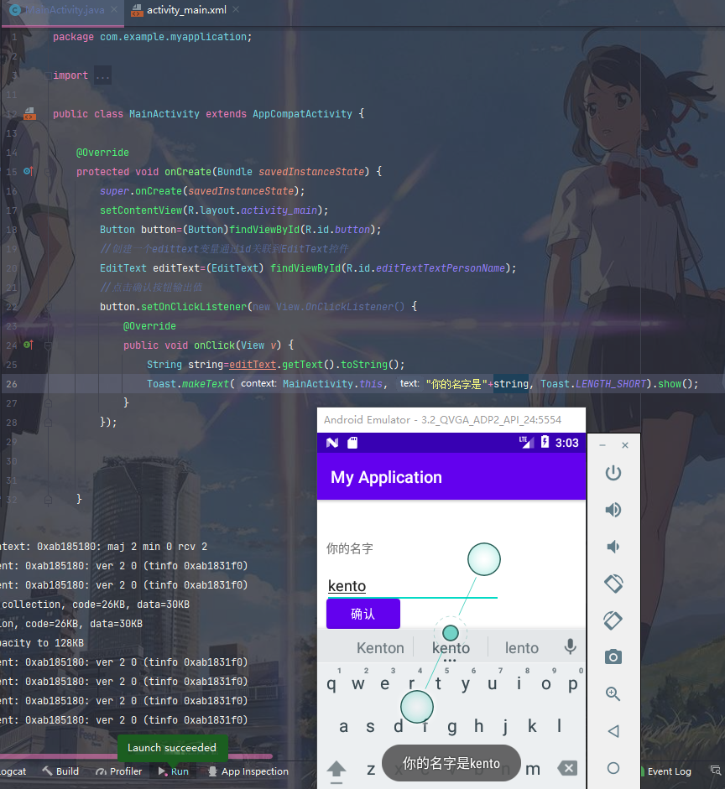Tap the w key on the keyboard

pyautogui.click(x=358, y=683)
